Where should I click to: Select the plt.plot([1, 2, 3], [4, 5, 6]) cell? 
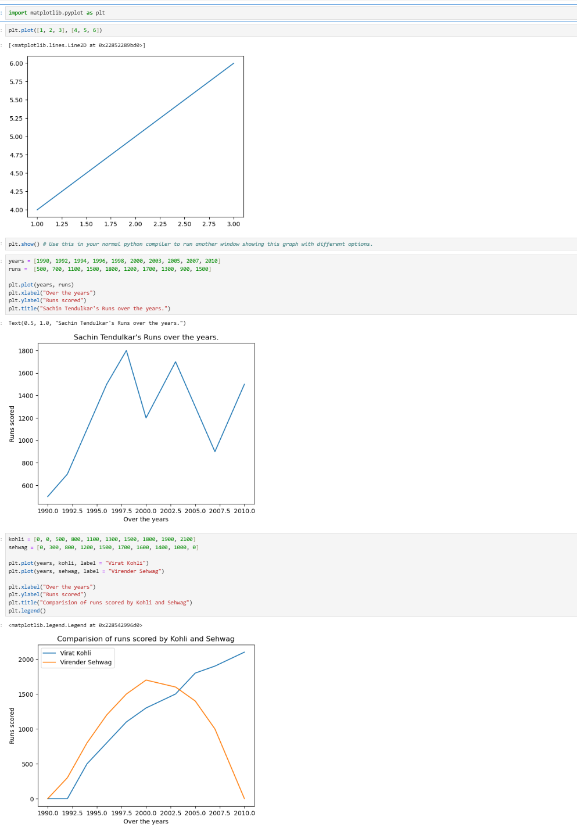tap(56, 30)
